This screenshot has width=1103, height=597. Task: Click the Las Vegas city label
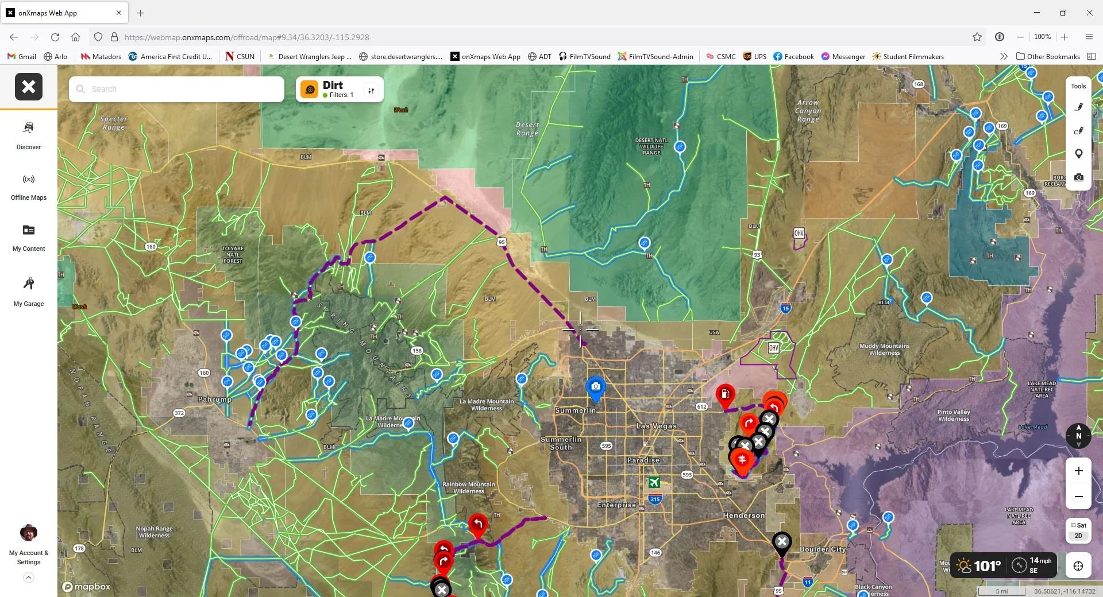coord(656,426)
